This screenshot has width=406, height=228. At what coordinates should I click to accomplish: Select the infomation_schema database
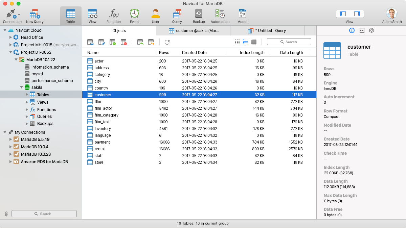point(50,67)
